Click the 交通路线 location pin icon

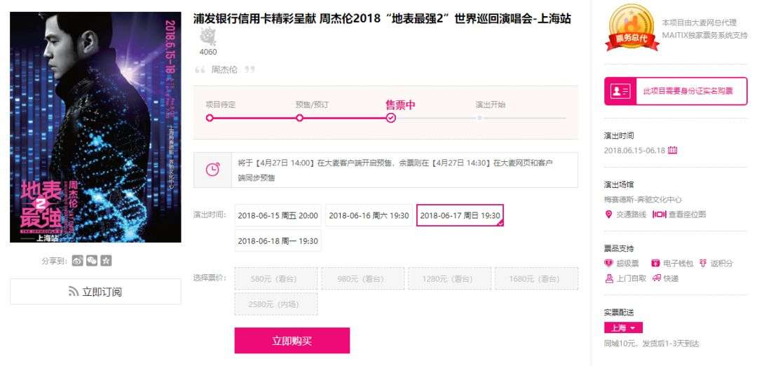(608, 215)
